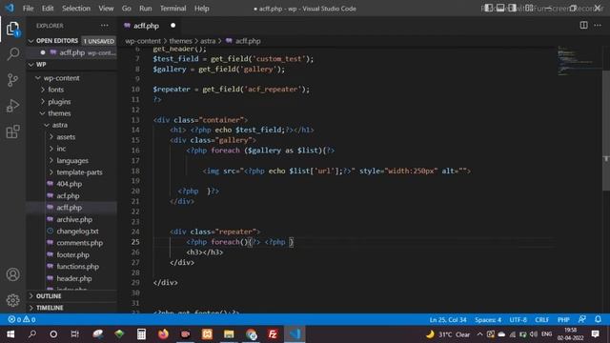Viewport: 610px width, 343px height.
Task: Launch Chrome from the taskbar
Action: pyautogui.click(x=252, y=334)
